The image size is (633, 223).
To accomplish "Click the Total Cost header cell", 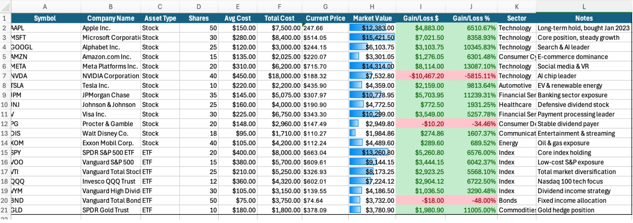I will tap(279, 18).
